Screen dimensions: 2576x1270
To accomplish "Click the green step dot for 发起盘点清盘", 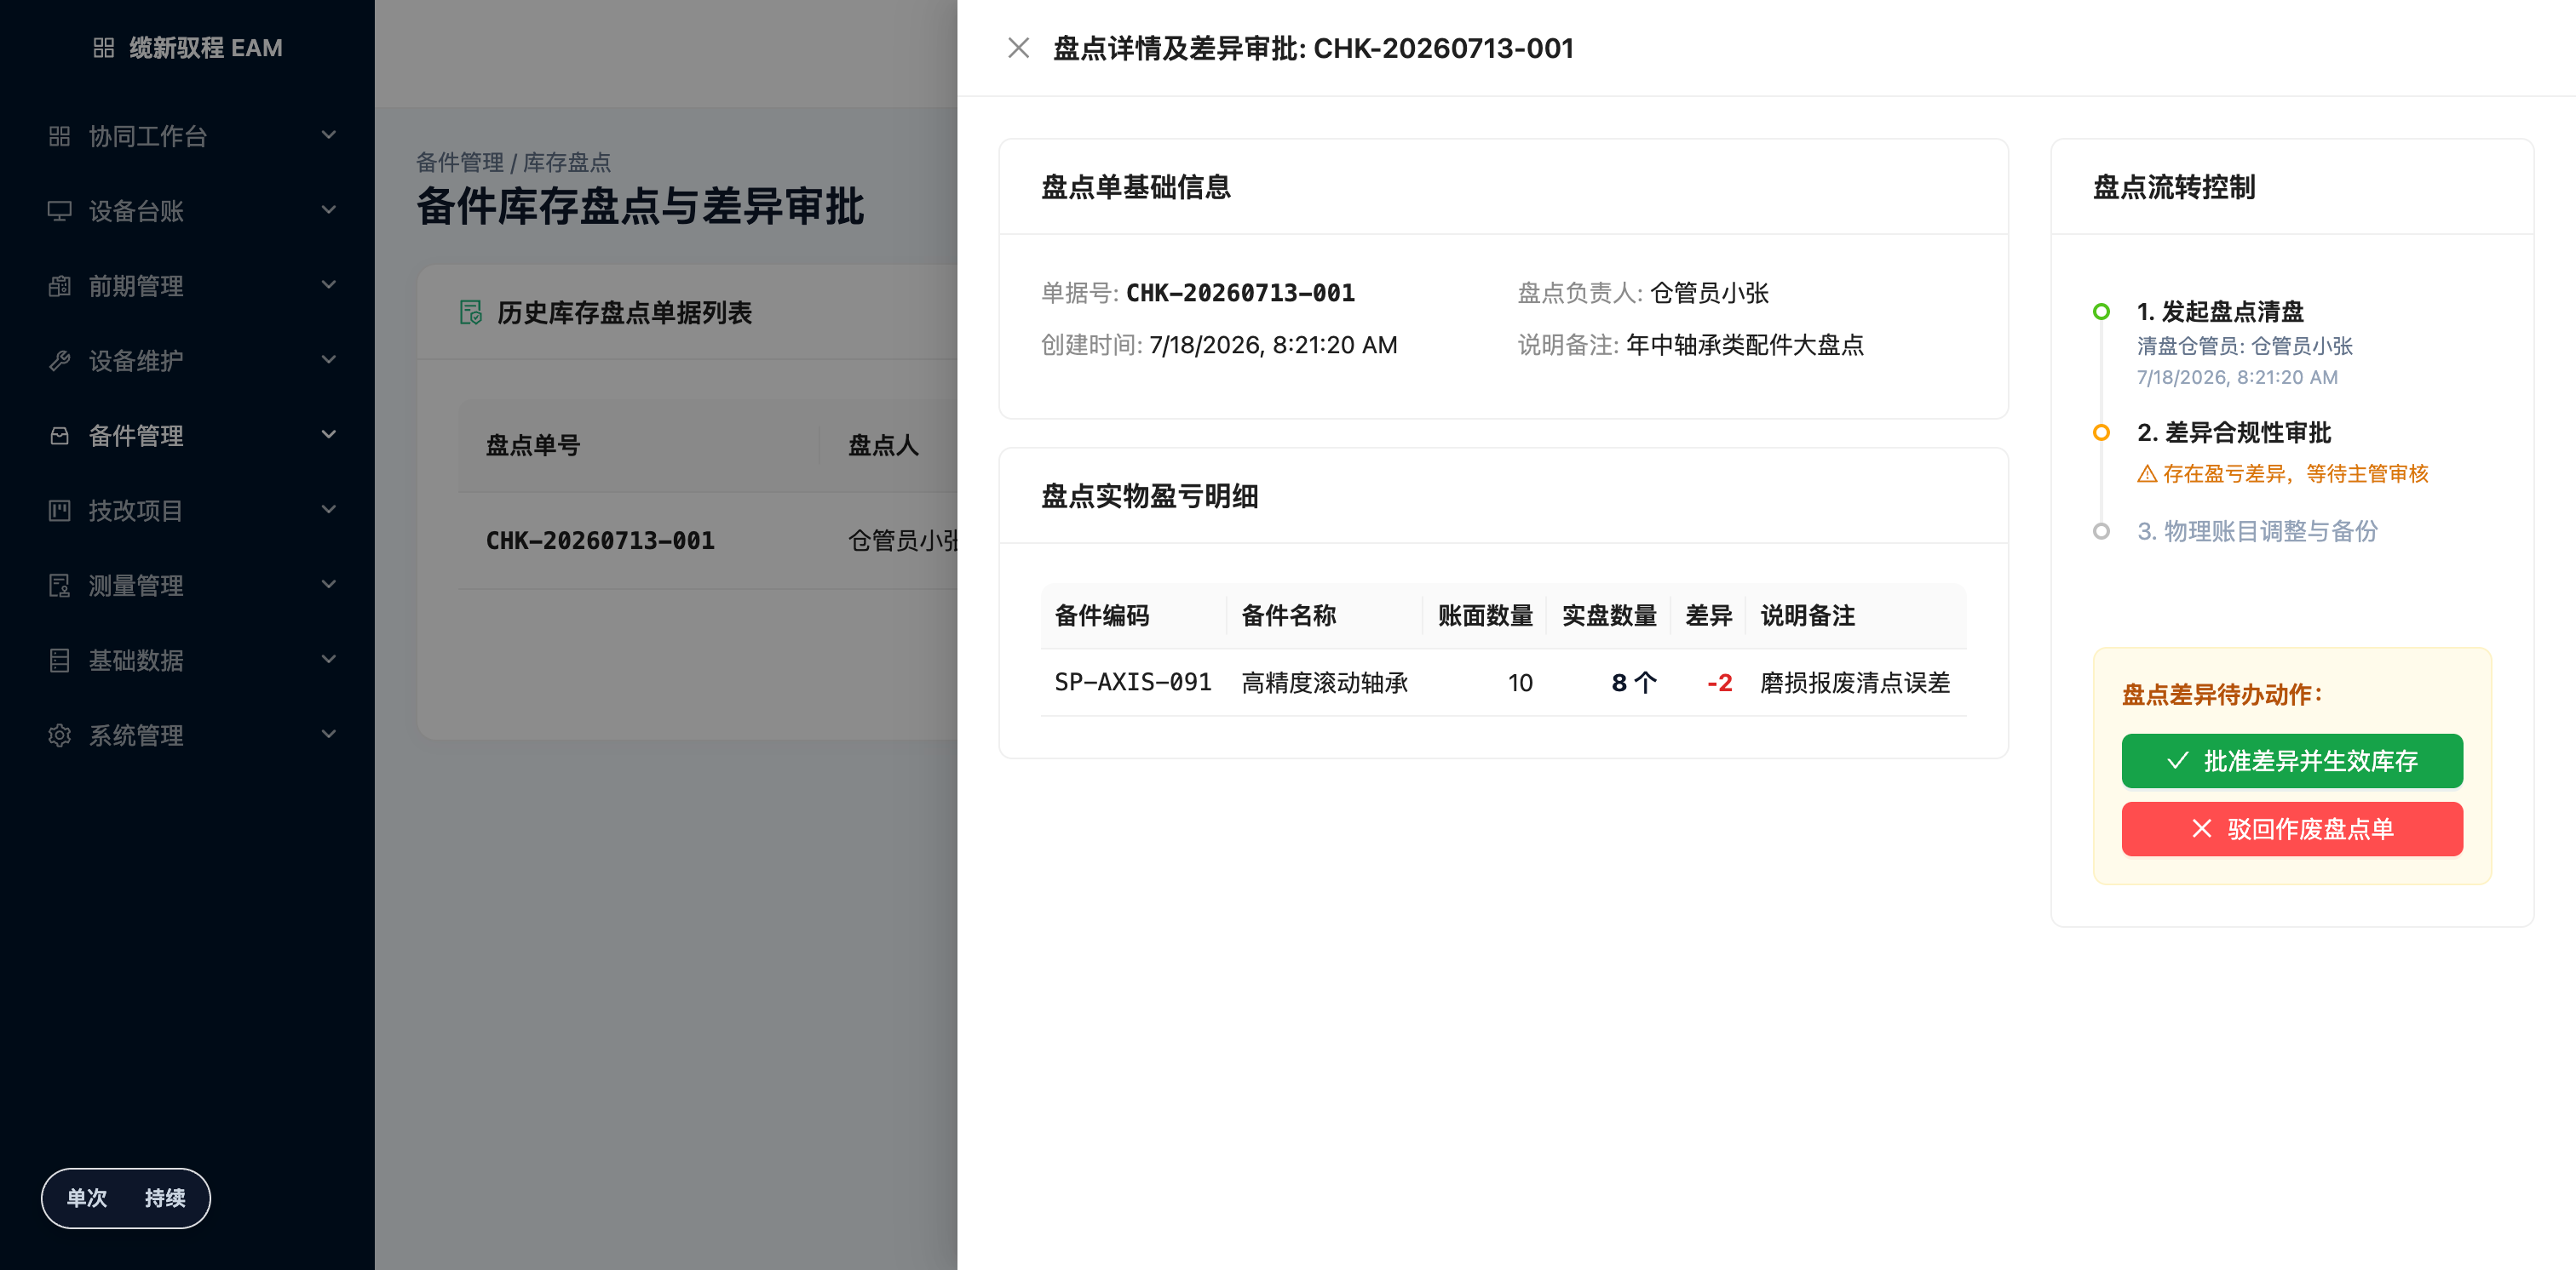I will 2101,312.
